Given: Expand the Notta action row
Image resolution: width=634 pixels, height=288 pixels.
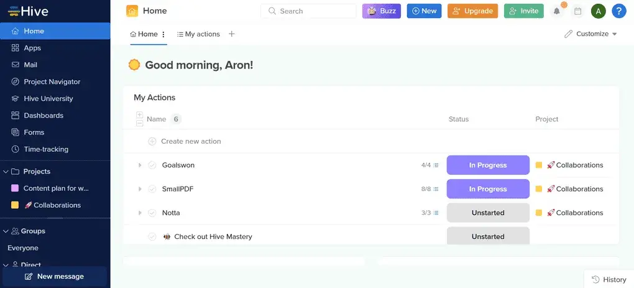Looking at the screenshot, I should [140, 213].
